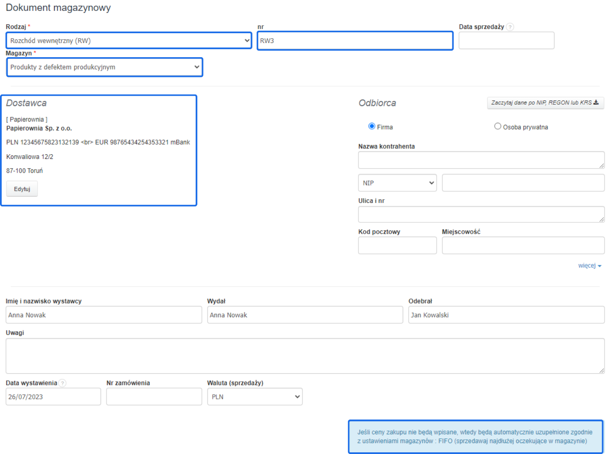Open the Waluta currency dropdown
Screen dimensions: 608x454
255,397
